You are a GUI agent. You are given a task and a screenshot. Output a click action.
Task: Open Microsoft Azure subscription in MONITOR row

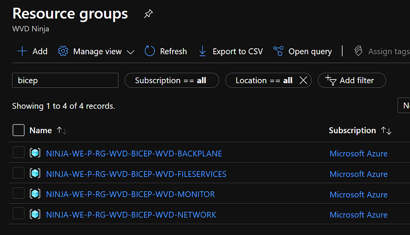358,195
